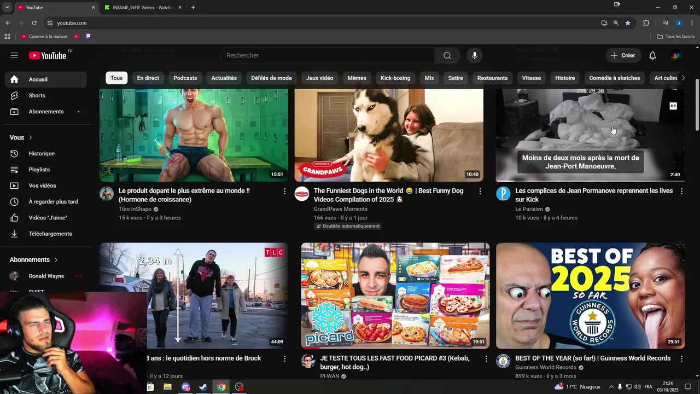This screenshot has height=394, width=700.
Task: Click the GrandPaws Moments channel avatar
Action: (x=302, y=194)
